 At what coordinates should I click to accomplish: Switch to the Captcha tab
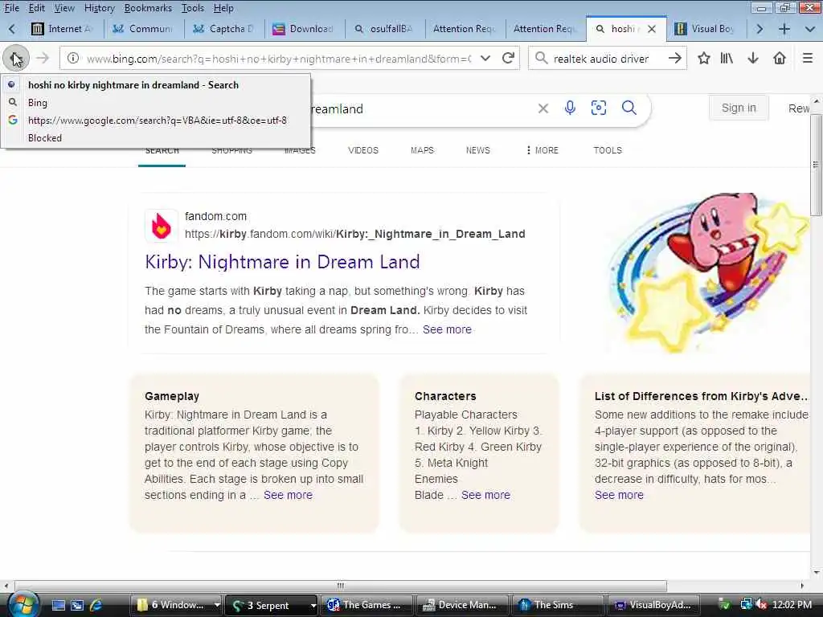point(224,29)
